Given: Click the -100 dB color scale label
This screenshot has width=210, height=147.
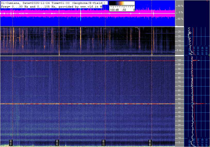Looking at the screenshot, I should tap(114, 10).
